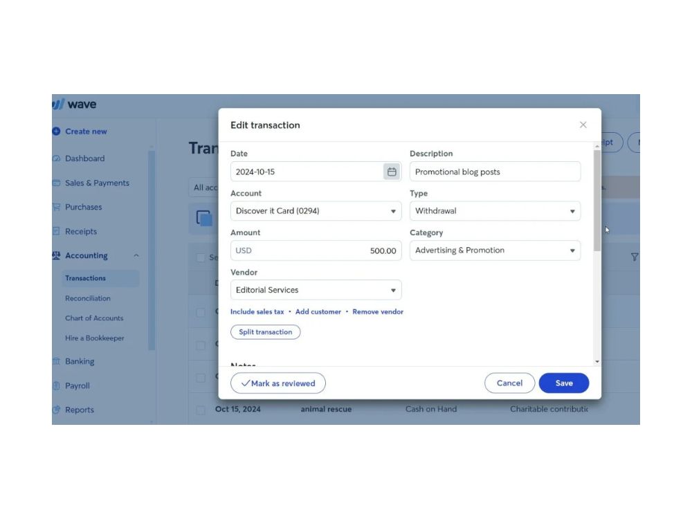Toggle the select all transactions checkbox
Screen dimensions: 692x519
[x=201, y=257]
